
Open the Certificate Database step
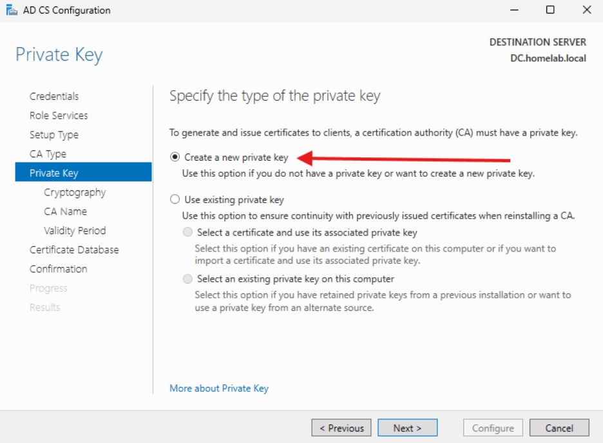73,250
